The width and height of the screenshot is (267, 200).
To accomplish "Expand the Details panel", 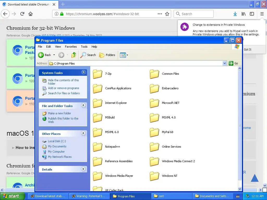I will 83,169.
